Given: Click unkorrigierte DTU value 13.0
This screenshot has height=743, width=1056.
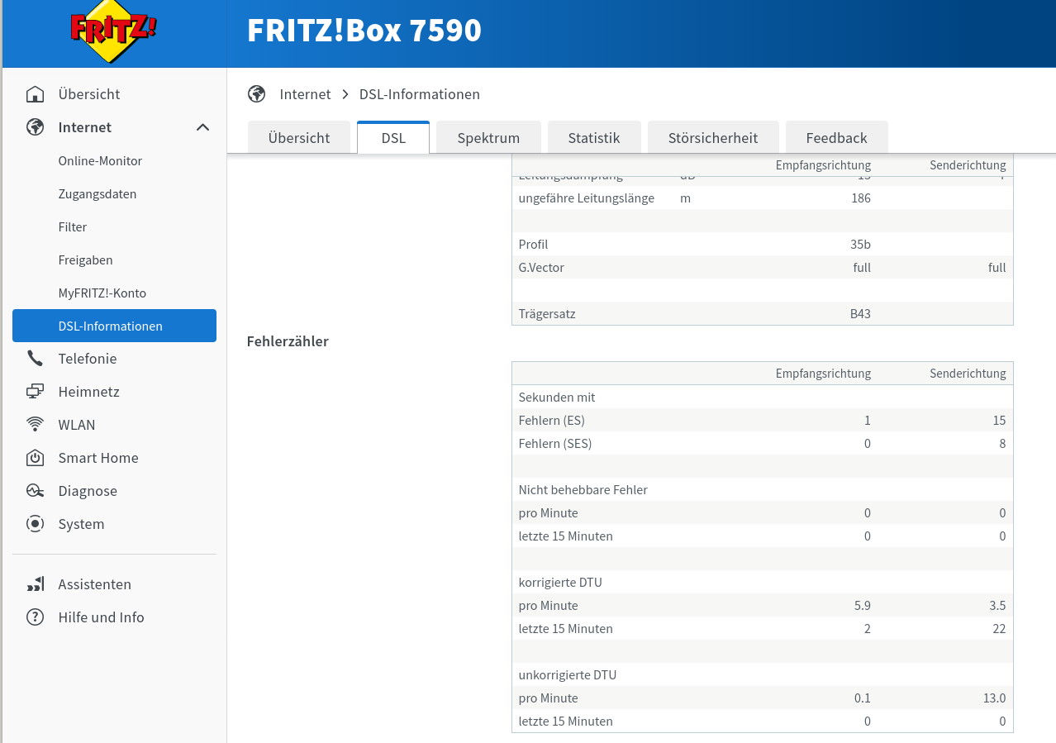Looking at the screenshot, I should [995, 698].
